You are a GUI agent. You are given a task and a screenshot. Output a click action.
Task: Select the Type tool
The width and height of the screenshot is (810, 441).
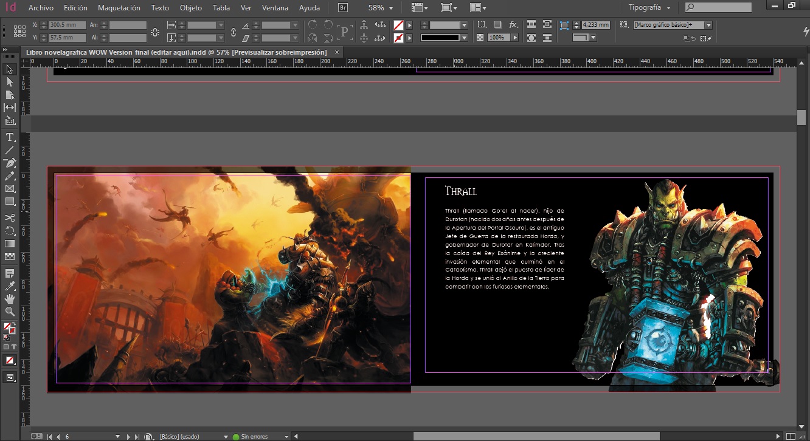pyautogui.click(x=10, y=137)
